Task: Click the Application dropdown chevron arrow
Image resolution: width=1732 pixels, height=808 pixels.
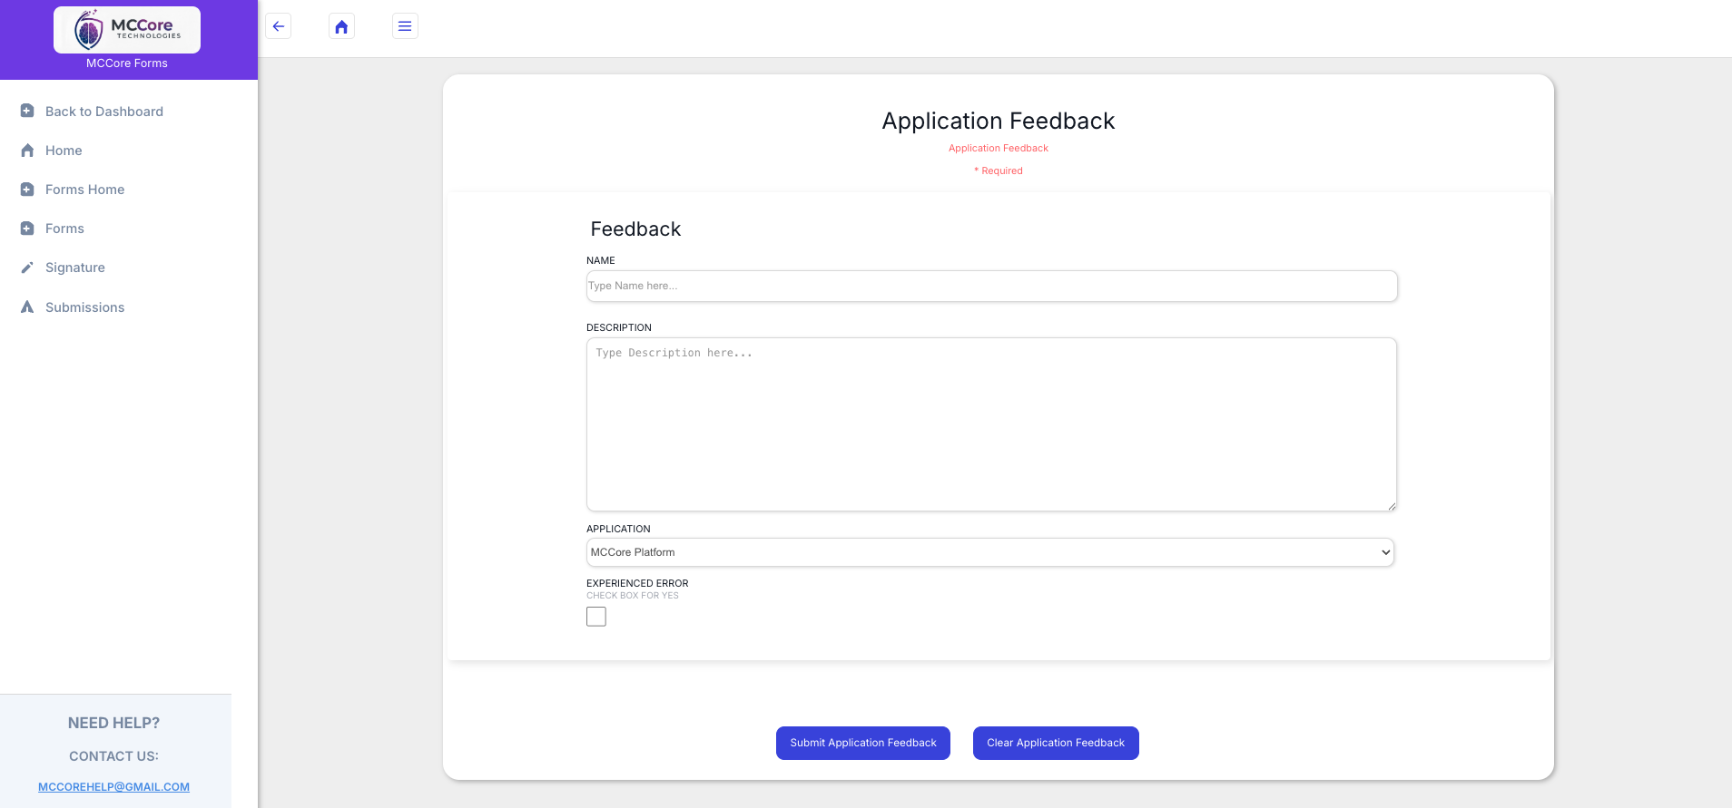Action: (1385, 552)
